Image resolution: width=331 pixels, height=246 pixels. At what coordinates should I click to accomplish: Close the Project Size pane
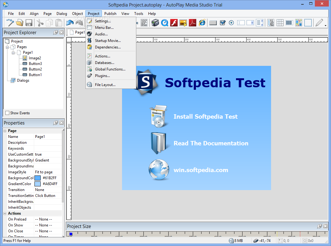(325, 226)
